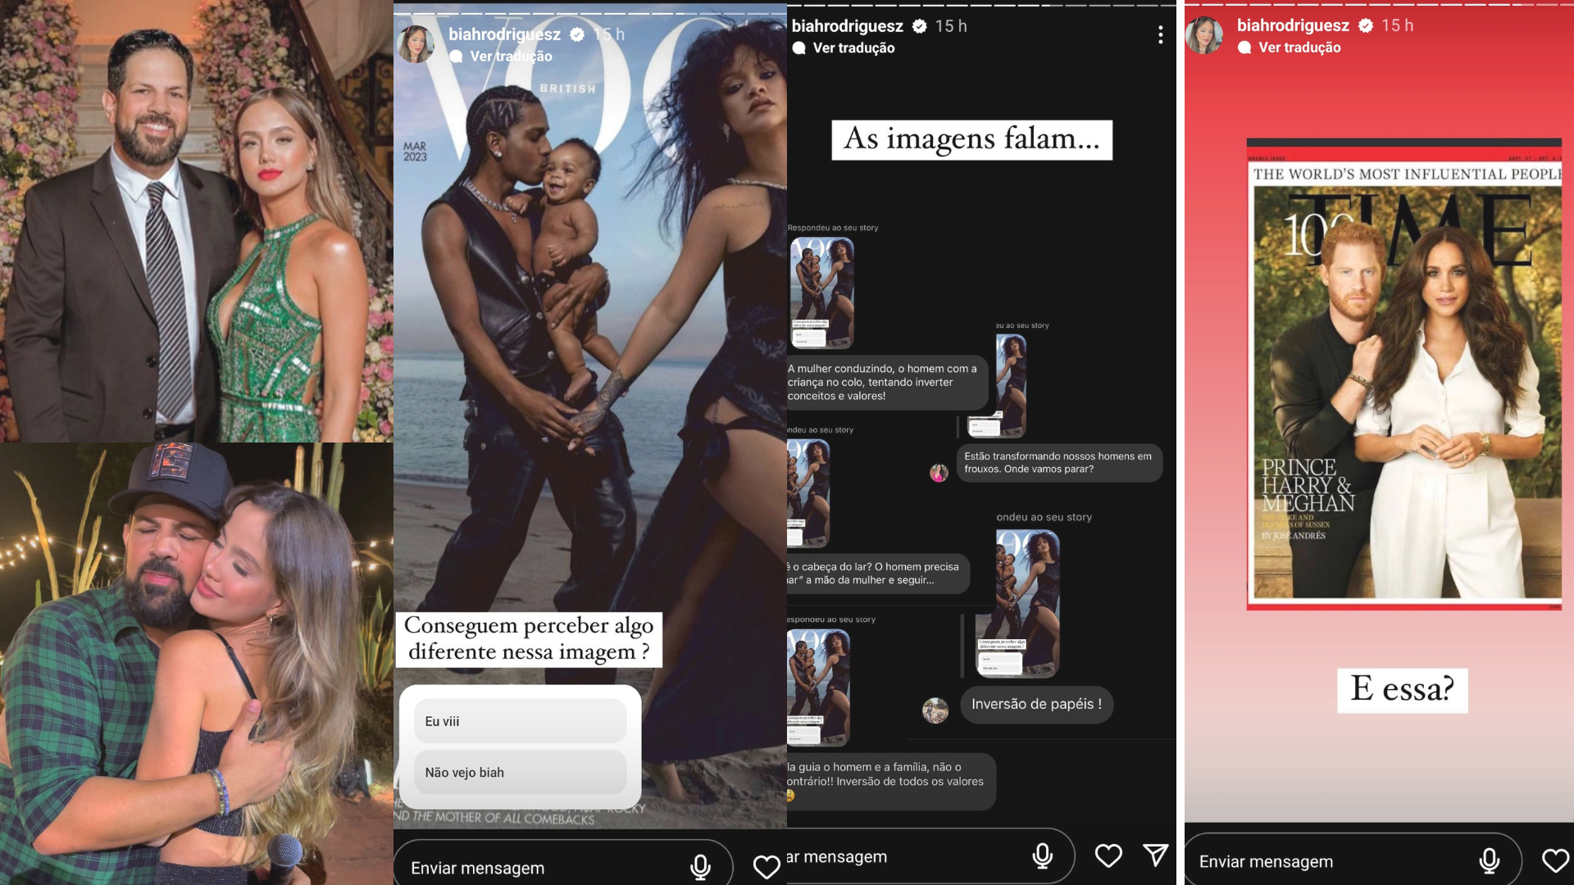Open the bottom-left photo of hugging couple
The height and width of the screenshot is (885, 1574).
click(x=197, y=664)
